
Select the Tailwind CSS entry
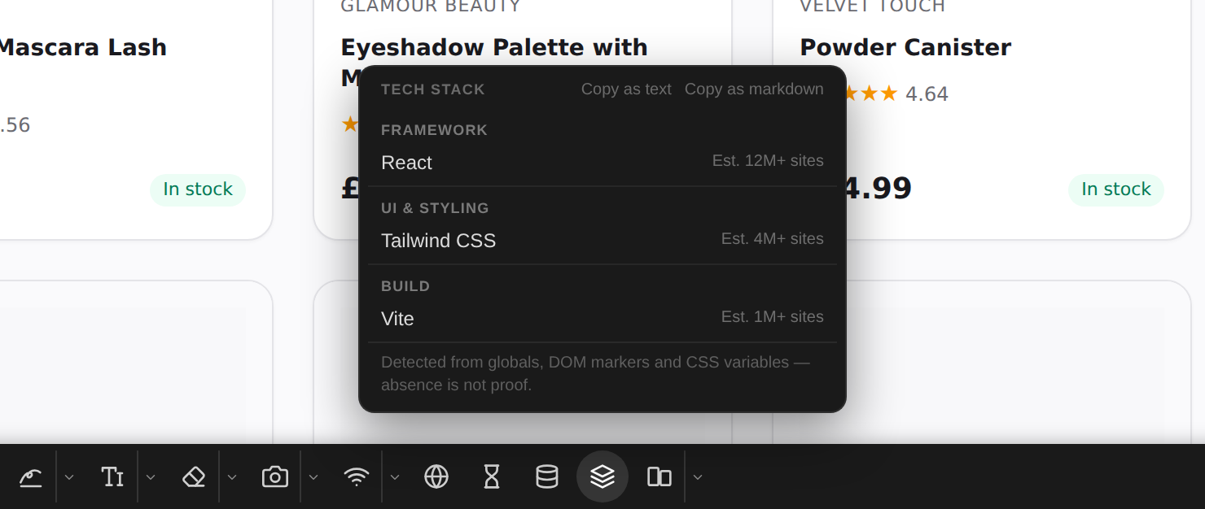pyautogui.click(x=602, y=240)
